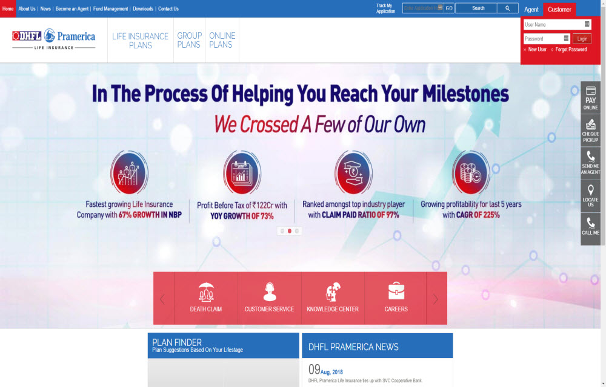Open the Fund Management menu item
This screenshot has width=606, height=387.
pos(110,8)
